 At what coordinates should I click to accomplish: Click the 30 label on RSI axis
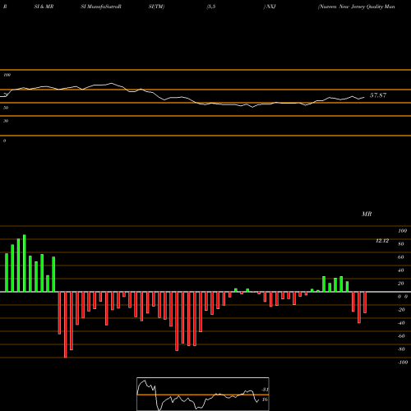[x=6, y=121]
